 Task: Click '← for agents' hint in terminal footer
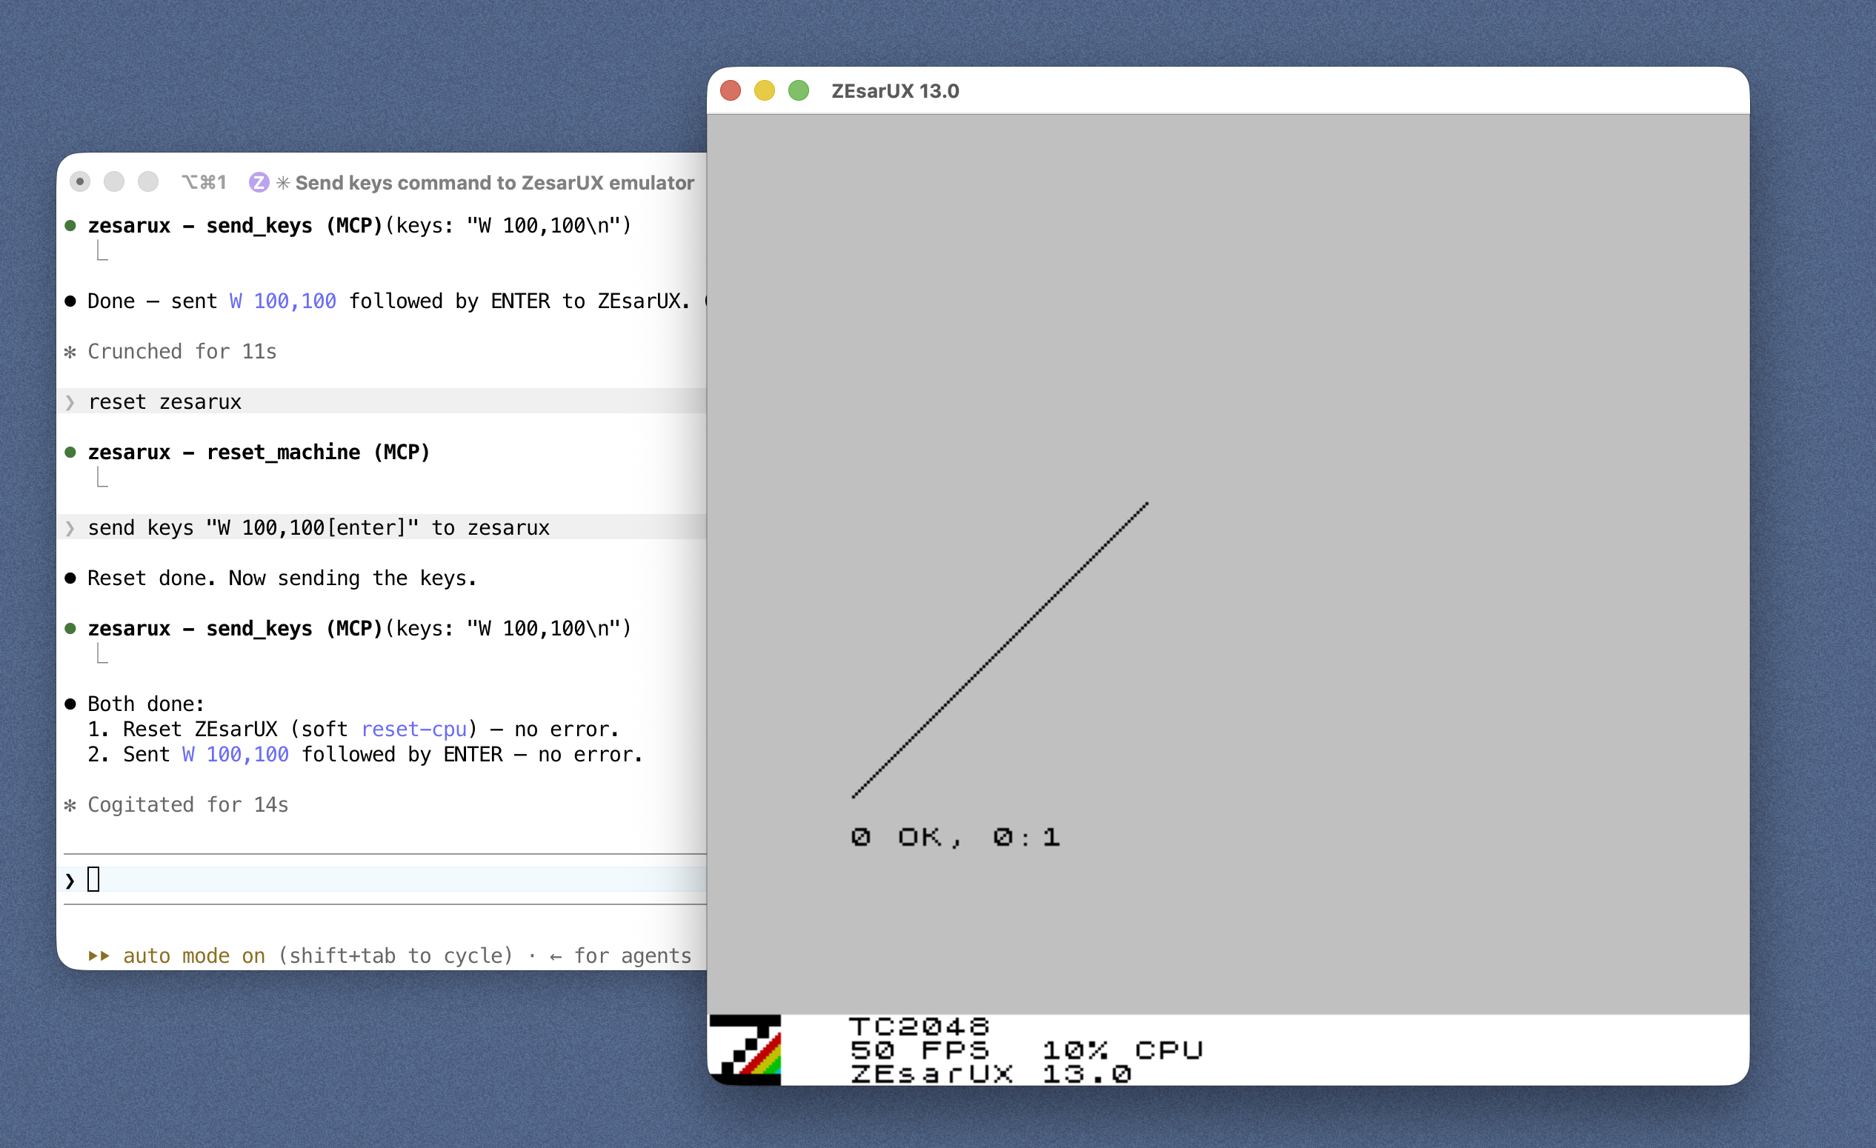[x=620, y=956]
